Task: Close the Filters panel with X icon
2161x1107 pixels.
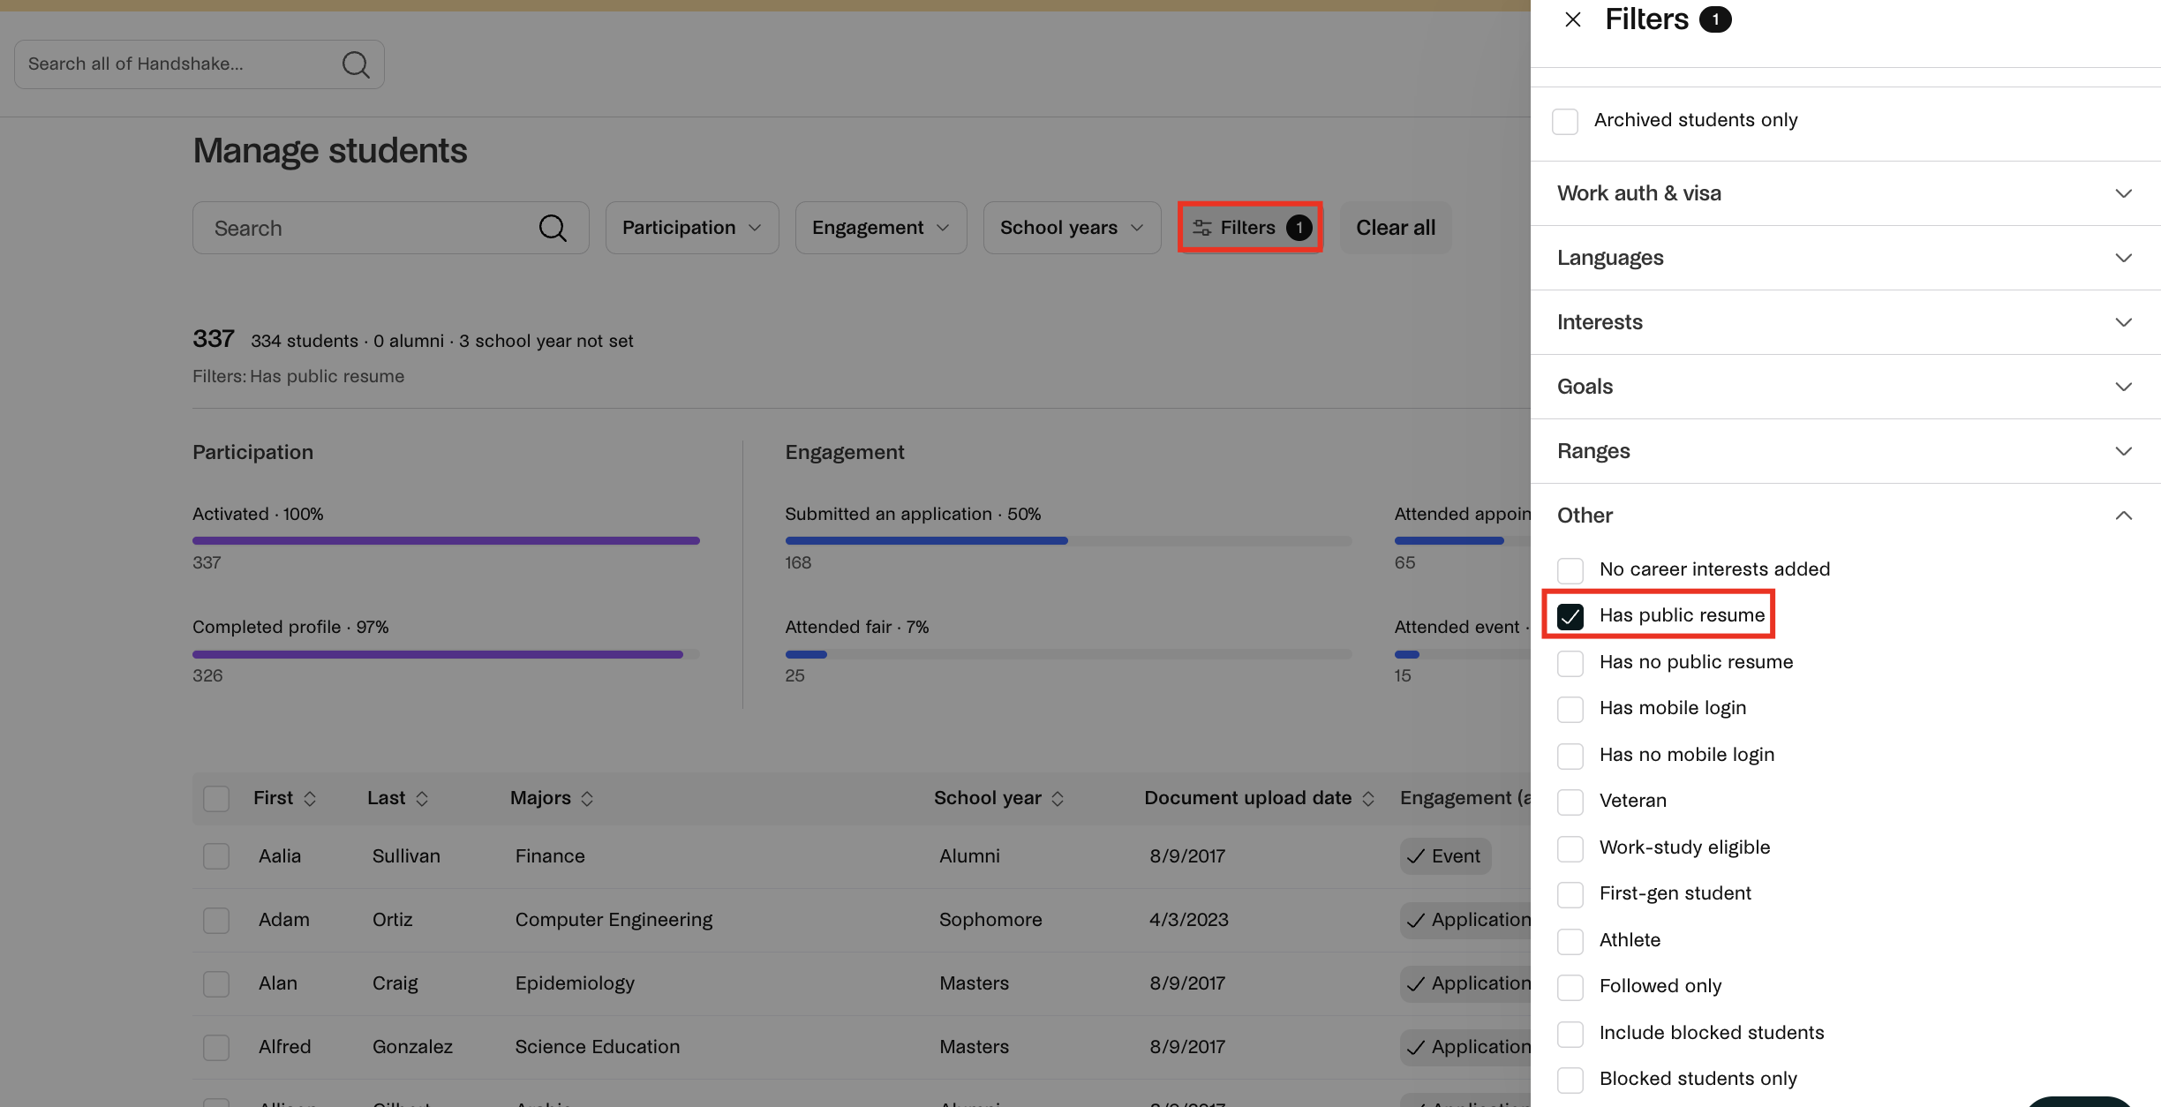Action: [1572, 19]
